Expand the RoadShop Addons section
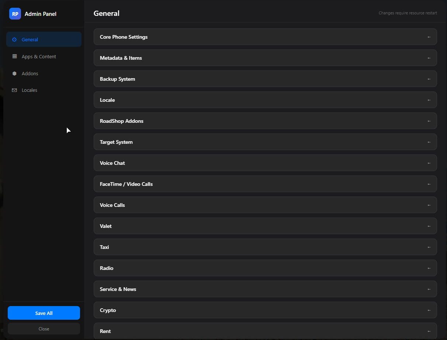 [265, 121]
